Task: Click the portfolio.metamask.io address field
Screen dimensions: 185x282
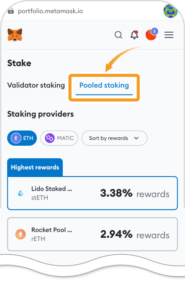Action: pyautogui.click(x=50, y=11)
